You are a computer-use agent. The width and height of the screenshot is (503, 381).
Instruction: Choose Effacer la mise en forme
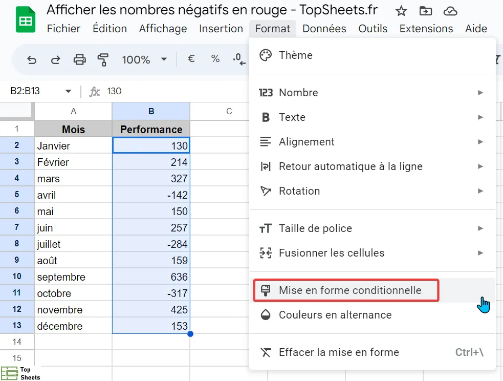373,352
